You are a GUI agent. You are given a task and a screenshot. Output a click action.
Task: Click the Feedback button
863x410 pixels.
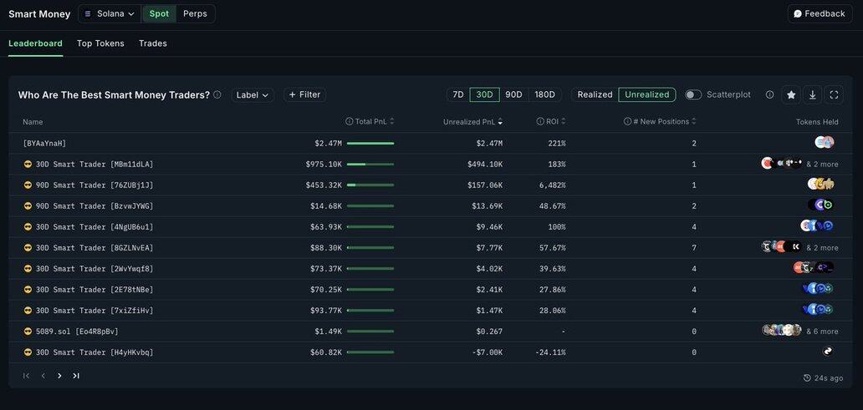tap(820, 13)
